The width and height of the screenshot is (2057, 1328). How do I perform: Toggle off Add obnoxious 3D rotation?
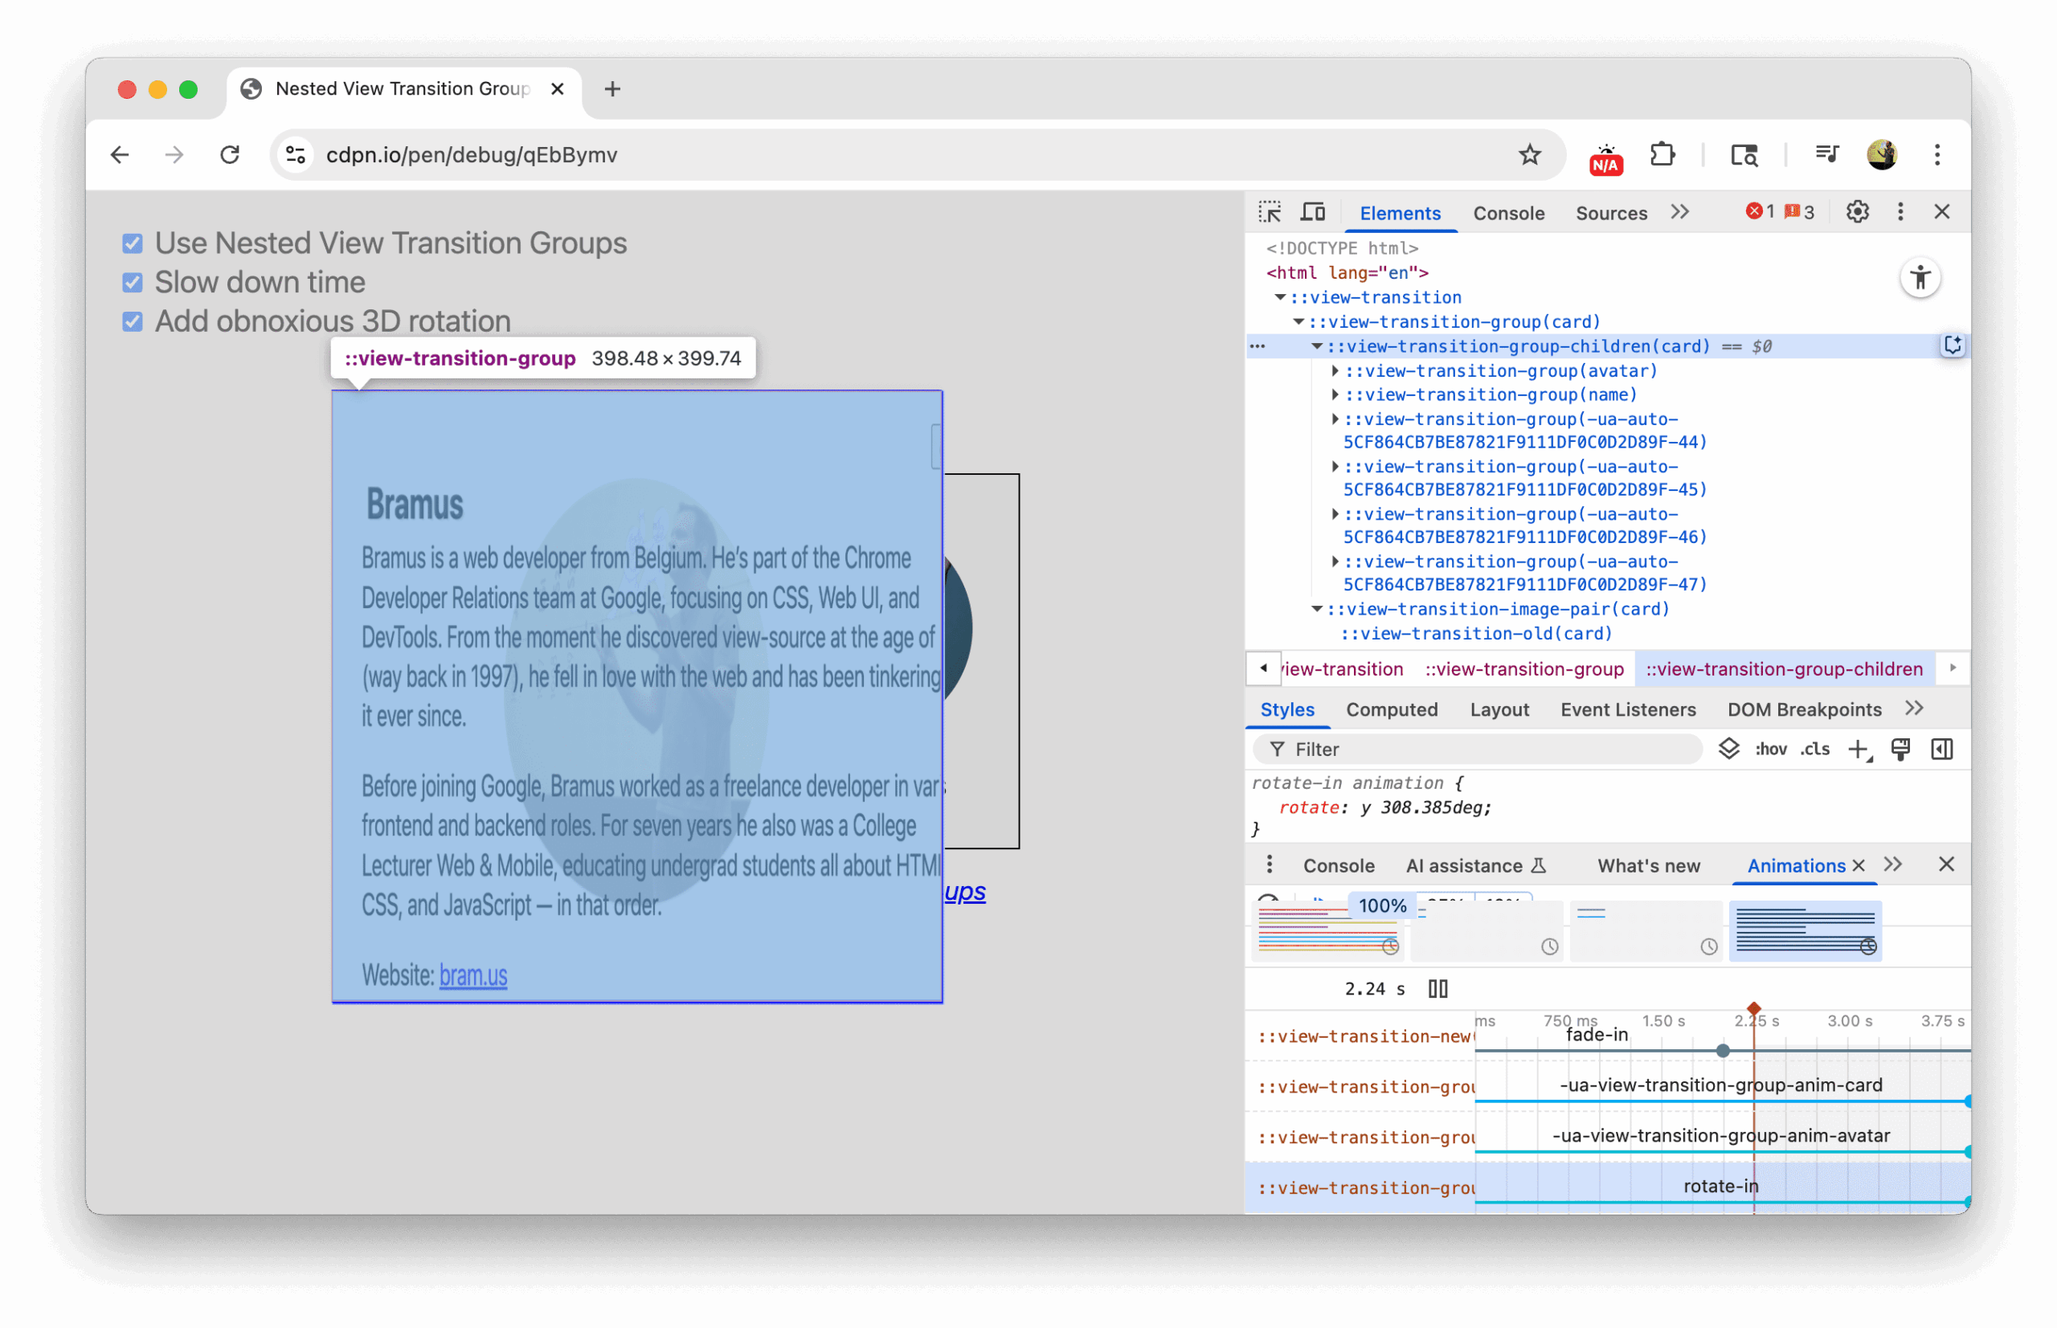[x=132, y=321]
